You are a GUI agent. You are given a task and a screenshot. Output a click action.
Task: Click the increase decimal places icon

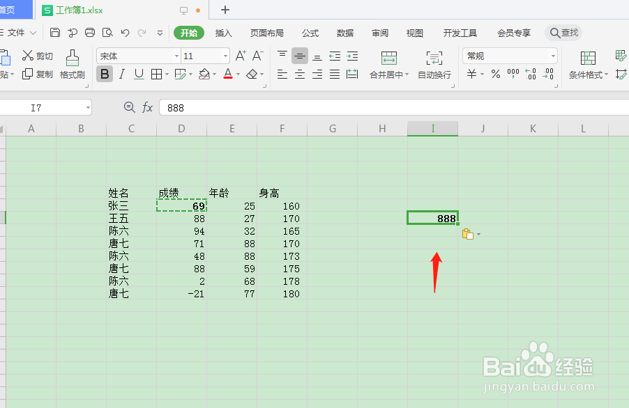tap(531, 74)
